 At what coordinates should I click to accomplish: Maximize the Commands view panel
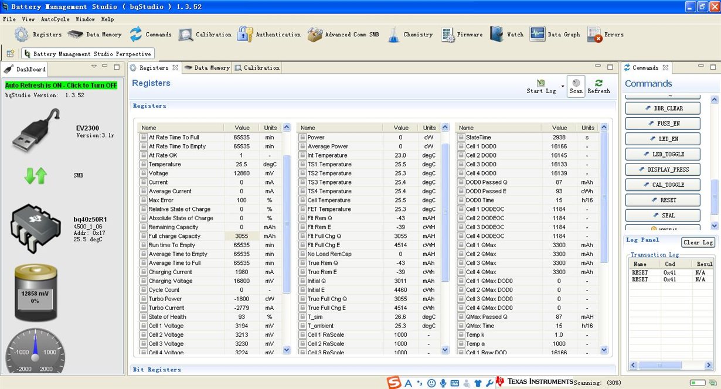(714, 67)
